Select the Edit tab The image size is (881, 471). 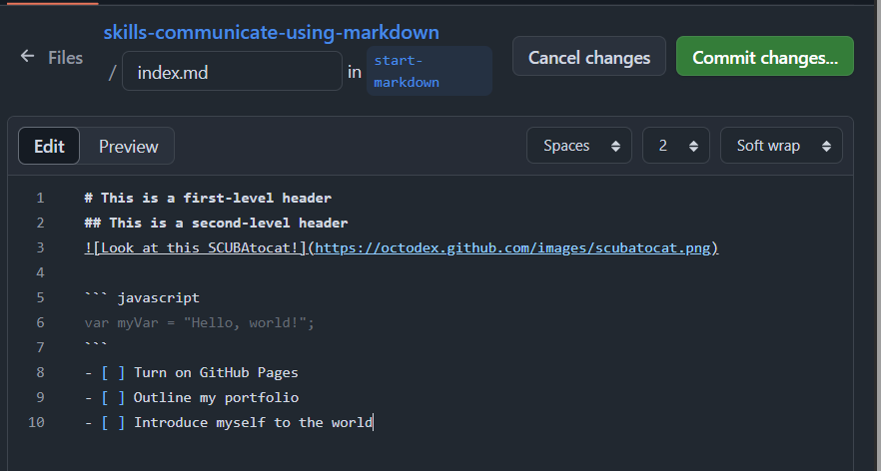coord(49,147)
